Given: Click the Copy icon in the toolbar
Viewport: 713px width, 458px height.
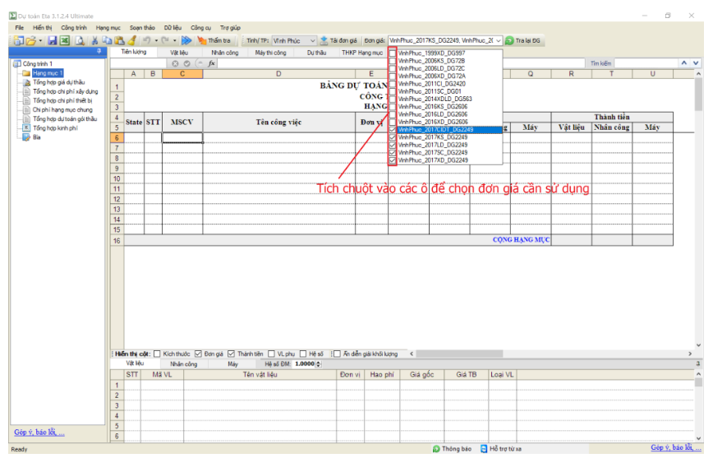Looking at the screenshot, I should coord(107,40).
